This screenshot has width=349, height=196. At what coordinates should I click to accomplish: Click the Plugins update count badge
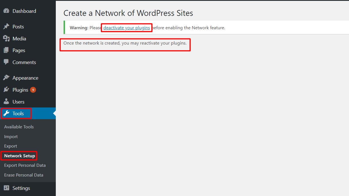pyautogui.click(x=33, y=90)
